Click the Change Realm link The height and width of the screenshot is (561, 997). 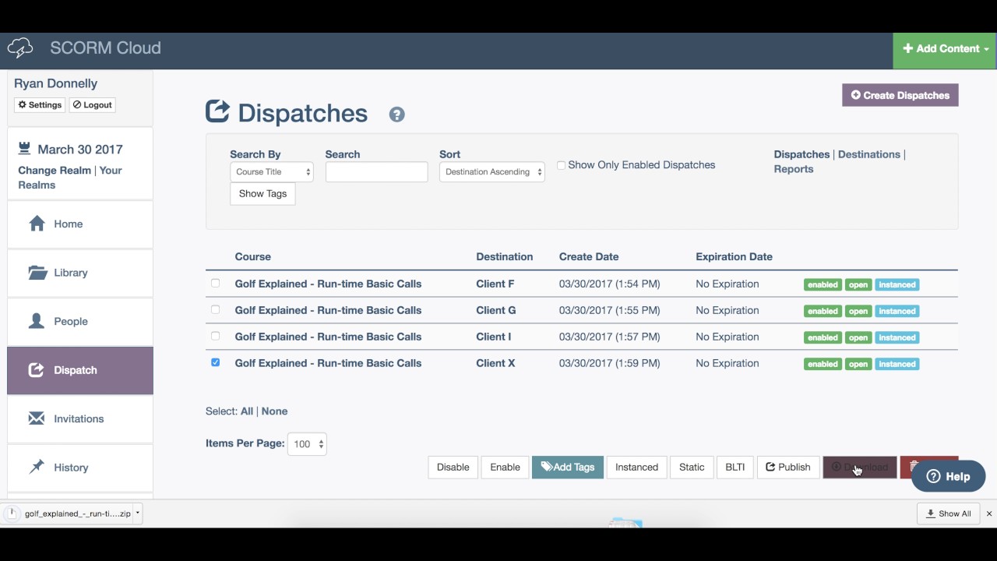55,170
